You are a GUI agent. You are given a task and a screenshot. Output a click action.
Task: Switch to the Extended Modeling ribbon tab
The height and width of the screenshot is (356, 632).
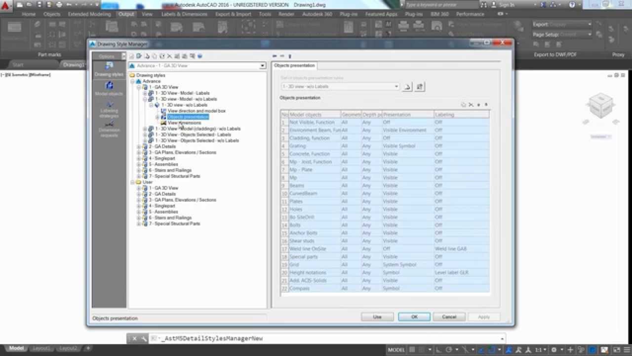(89, 14)
